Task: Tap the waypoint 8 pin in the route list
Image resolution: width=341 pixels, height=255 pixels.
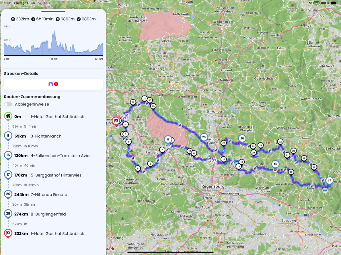Action: click(x=8, y=136)
